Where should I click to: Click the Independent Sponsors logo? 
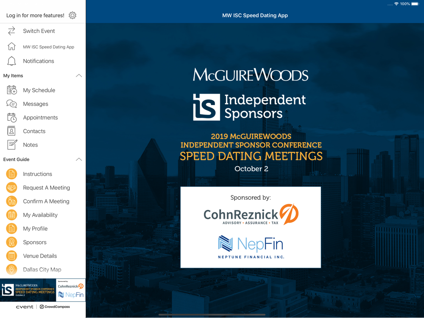(249, 107)
